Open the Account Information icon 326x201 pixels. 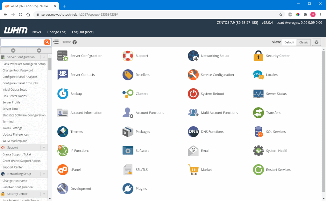click(63, 113)
